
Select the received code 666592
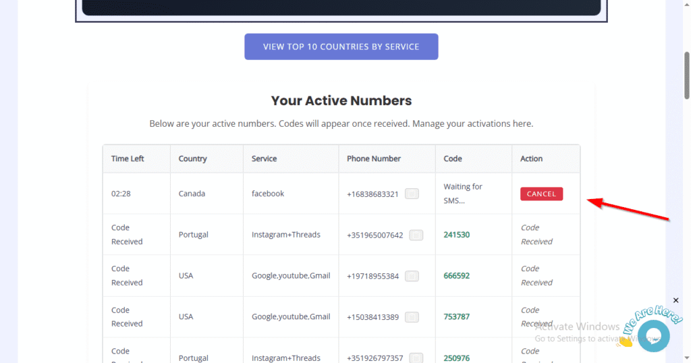(456, 276)
